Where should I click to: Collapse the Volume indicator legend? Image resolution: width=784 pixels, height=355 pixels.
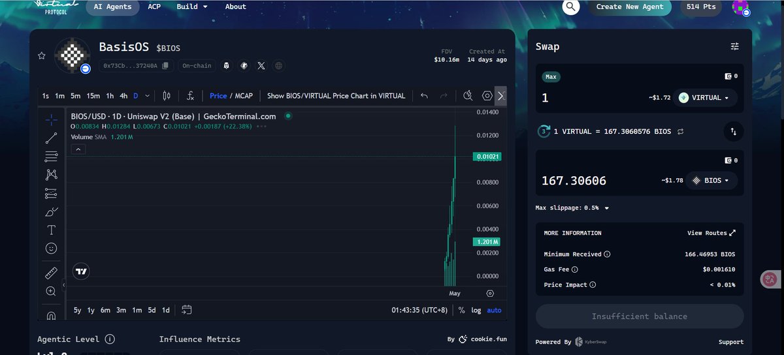pos(78,149)
